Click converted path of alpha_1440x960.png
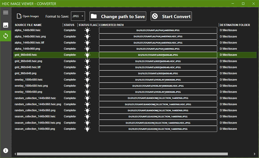Image resolution: width=259 pixels, height=158 pixels. [158, 49]
